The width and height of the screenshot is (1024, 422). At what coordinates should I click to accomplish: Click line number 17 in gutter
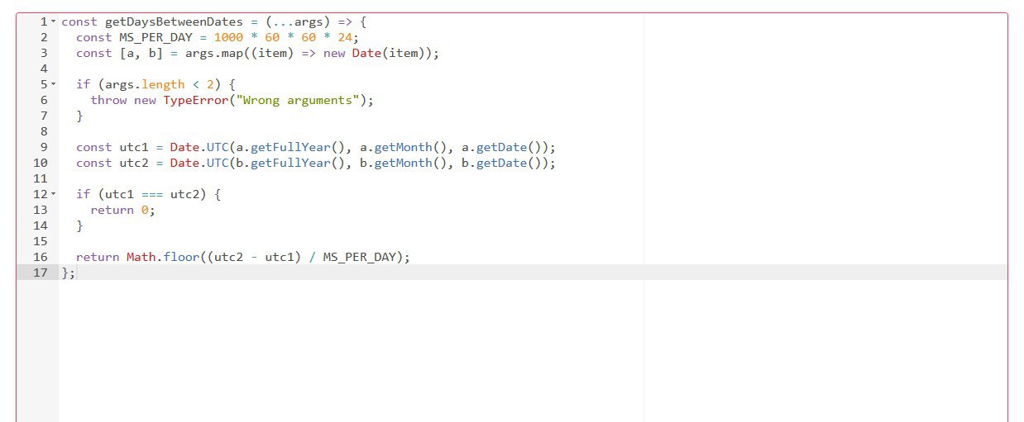click(x=41, y=273)
